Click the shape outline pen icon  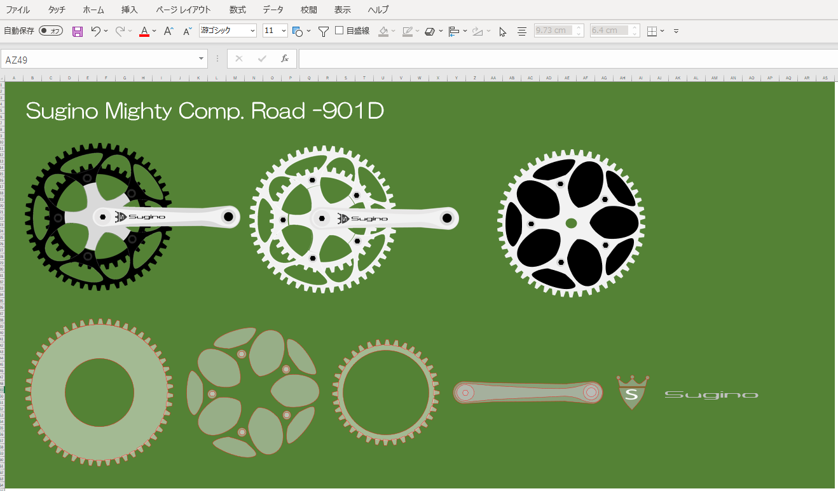408,31
